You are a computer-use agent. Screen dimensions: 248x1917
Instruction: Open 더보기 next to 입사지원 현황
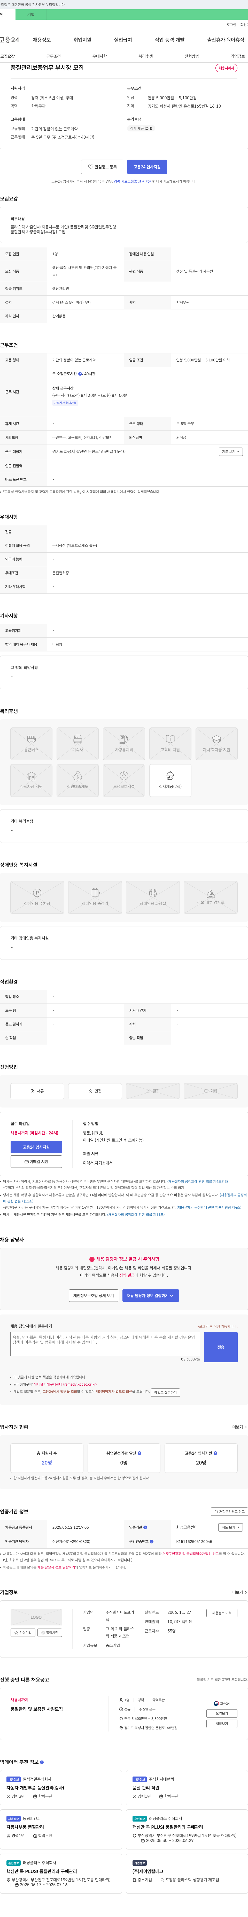pos(239,1427)
